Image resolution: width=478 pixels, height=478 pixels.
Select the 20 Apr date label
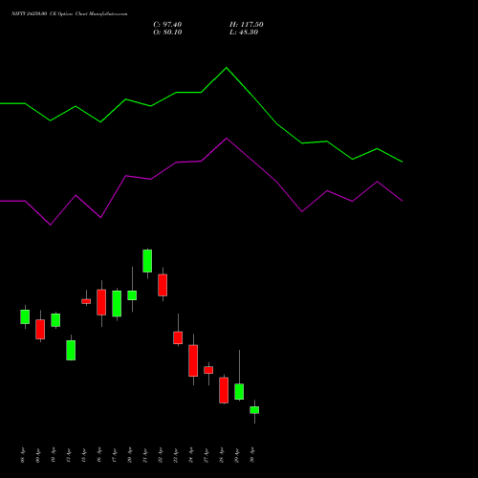[x=129, y=455]
